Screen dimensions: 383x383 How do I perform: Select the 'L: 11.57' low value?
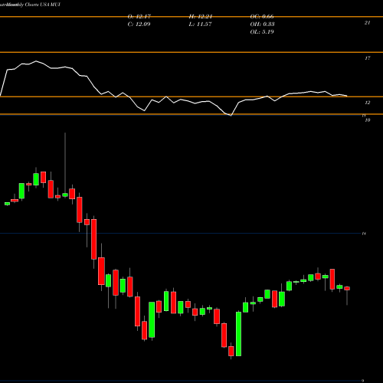[200, 25]
